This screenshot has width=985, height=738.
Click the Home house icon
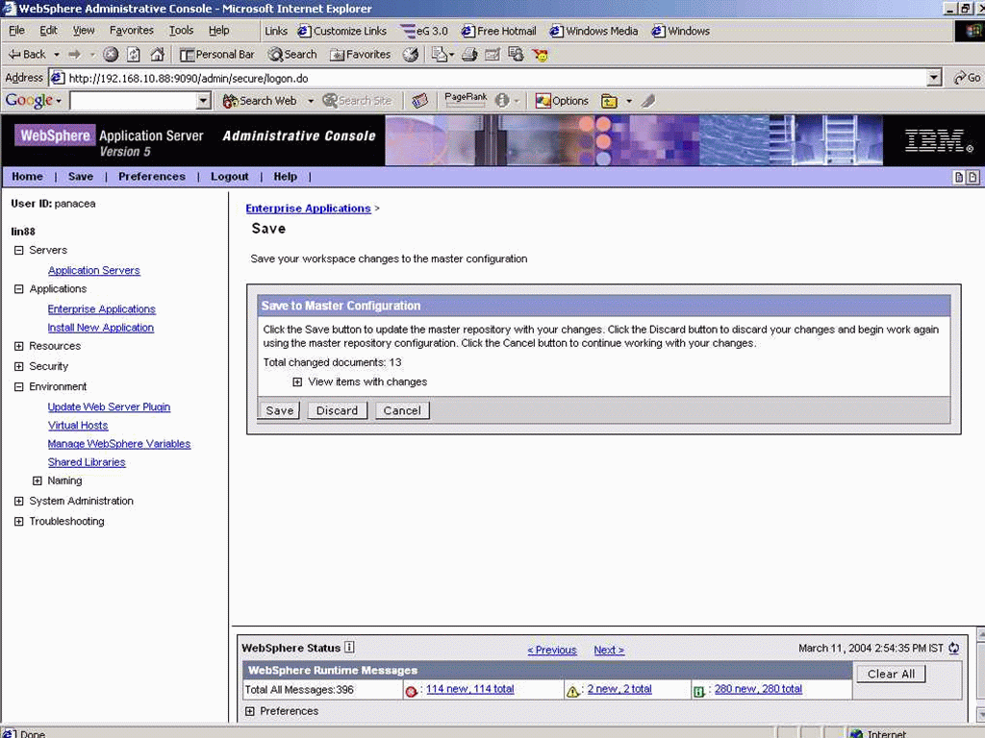[x=157, y=55]
